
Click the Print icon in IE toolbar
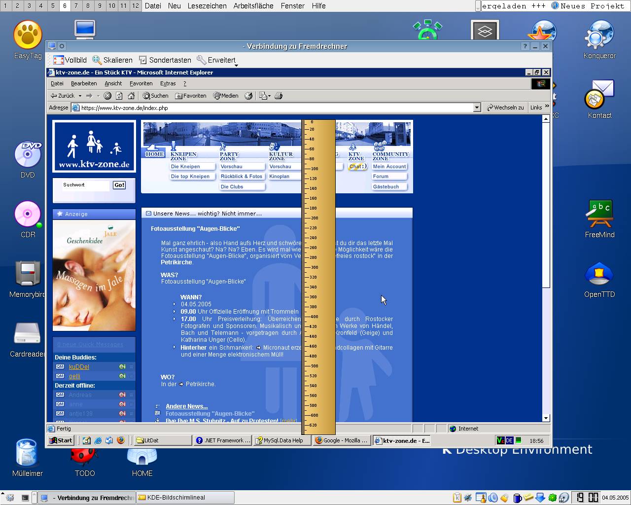[279, 96]
